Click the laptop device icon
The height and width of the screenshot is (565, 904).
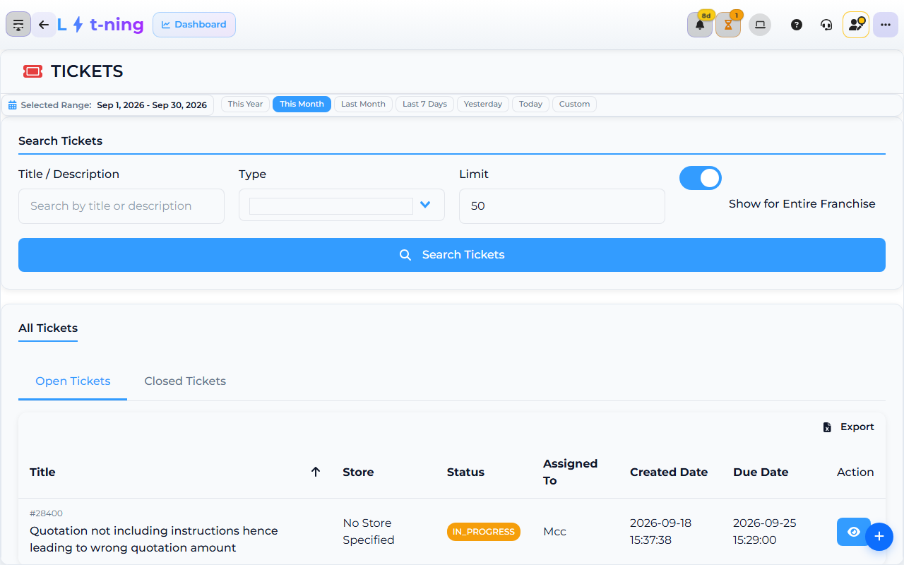760,25
